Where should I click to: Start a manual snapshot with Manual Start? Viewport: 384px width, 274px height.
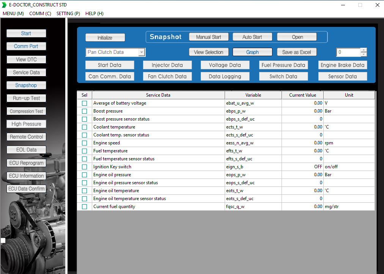(209, 37)
